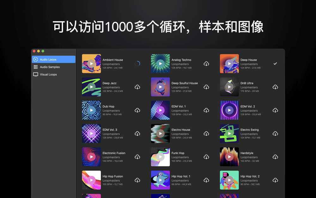The image size is (316, 198).
Task: Download the Hardstyle loop pack
Action: (x=275, y=157)
